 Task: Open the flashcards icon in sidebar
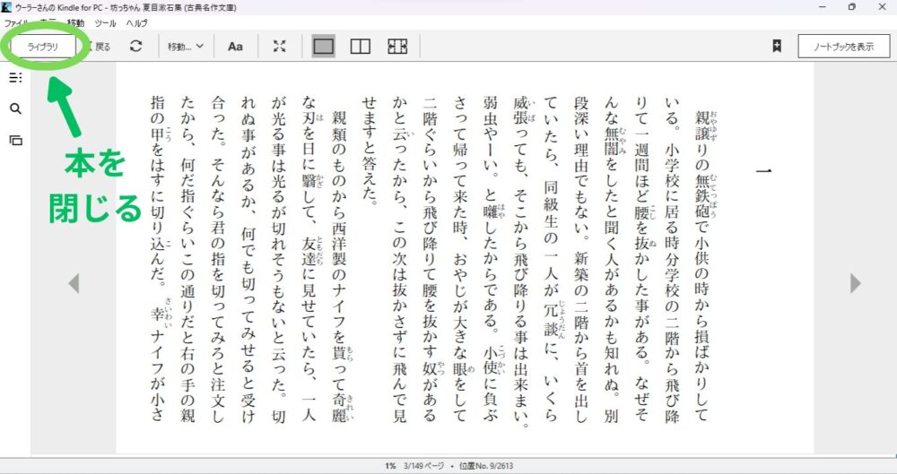[x=15, y=140]
